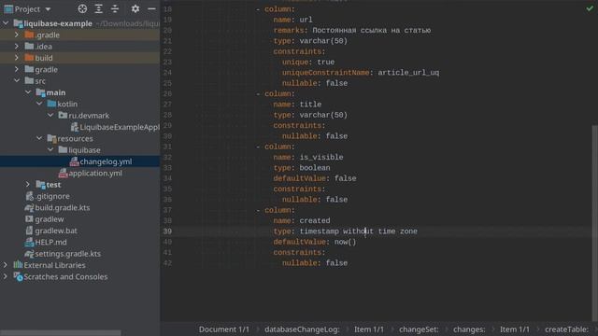Click the build.gradle.kts gradle icon

[x=29, y=207]
